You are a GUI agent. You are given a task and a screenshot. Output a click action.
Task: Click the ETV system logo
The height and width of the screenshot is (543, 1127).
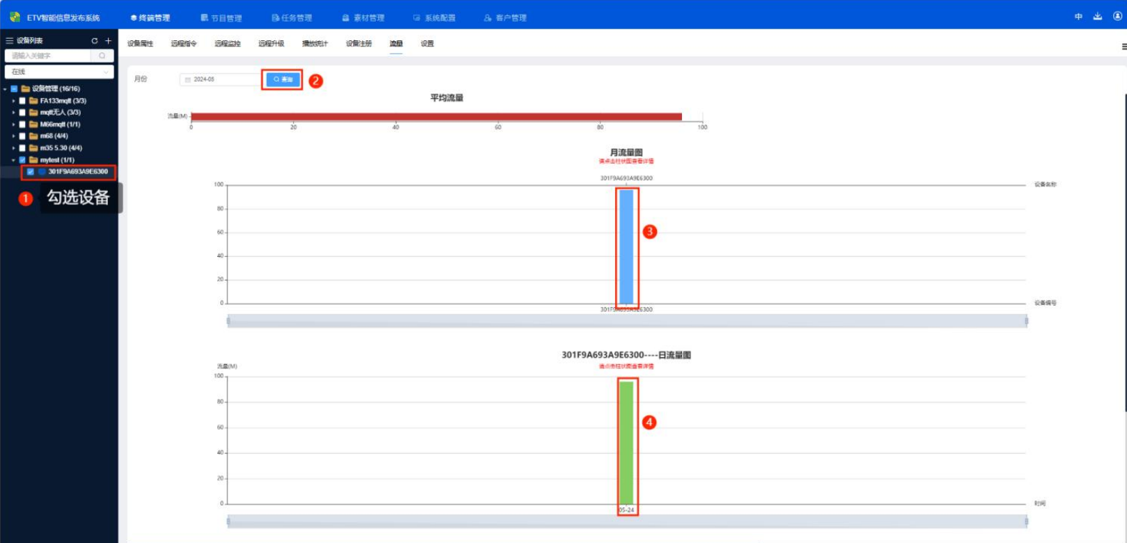coord(15,17)
